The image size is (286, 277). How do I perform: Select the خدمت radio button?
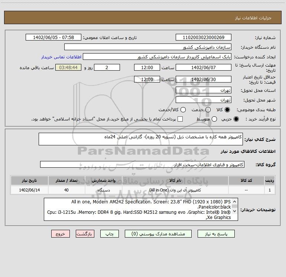208,110
